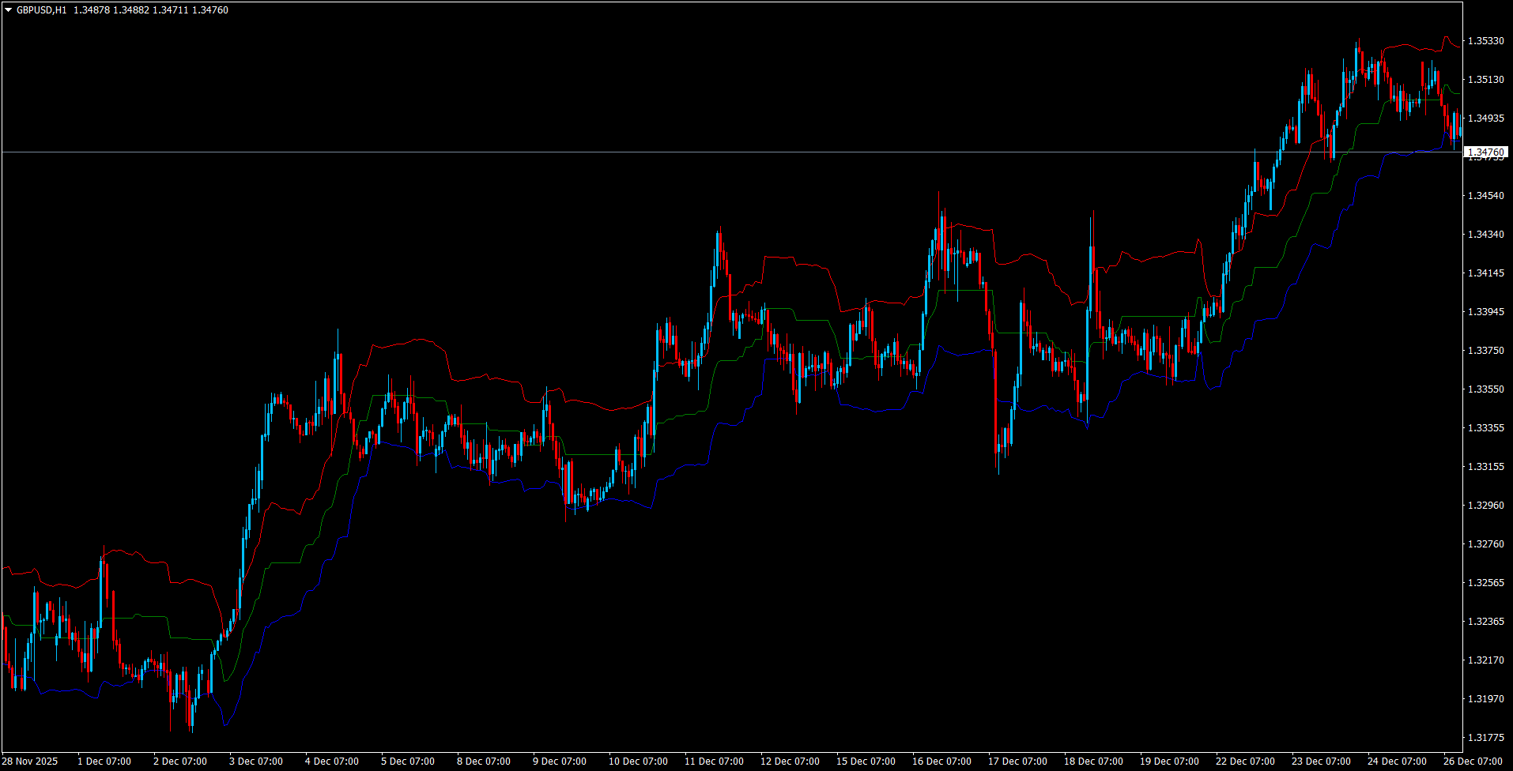Screen dimensions: 1513x771
Task: Click the 1.35330 price scale label
Action: tap(1486, 41)
